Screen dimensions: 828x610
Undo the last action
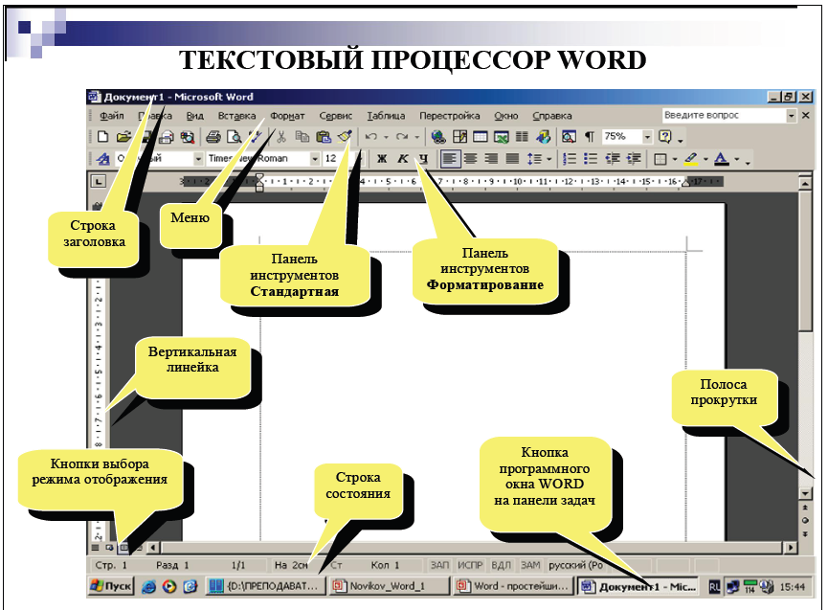pyautogui.click(x=371, y=137)
